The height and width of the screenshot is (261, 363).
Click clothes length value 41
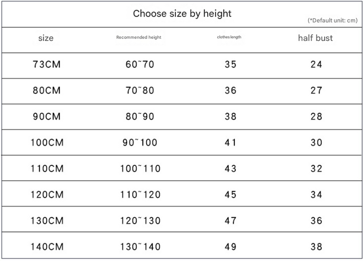tap(230, 143)
